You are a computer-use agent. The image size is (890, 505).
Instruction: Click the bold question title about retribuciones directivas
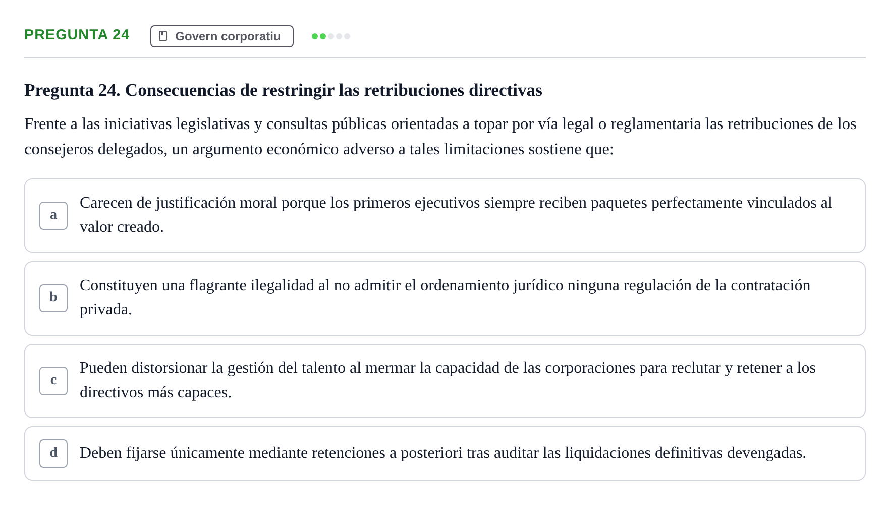click(x=283, y=90)
